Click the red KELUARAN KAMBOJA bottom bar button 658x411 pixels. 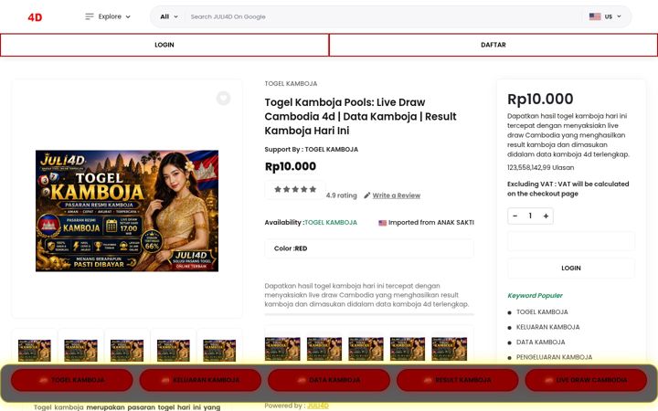(200, 380)
